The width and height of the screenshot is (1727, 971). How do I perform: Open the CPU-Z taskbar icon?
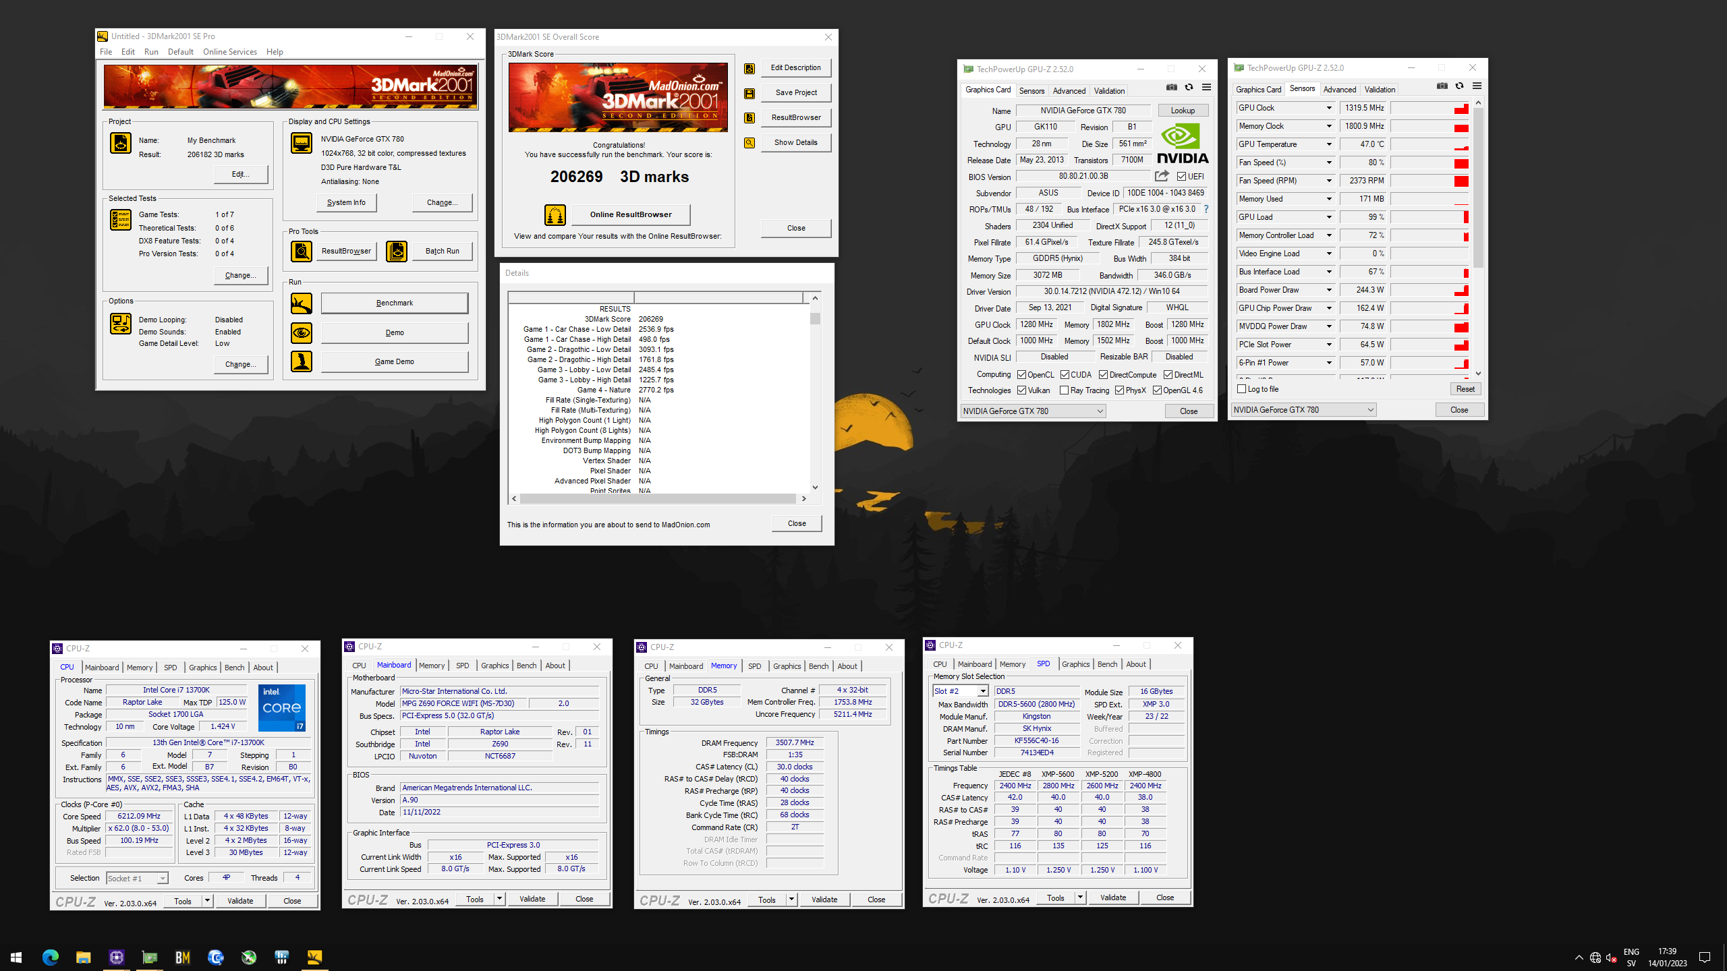(117, 957)
